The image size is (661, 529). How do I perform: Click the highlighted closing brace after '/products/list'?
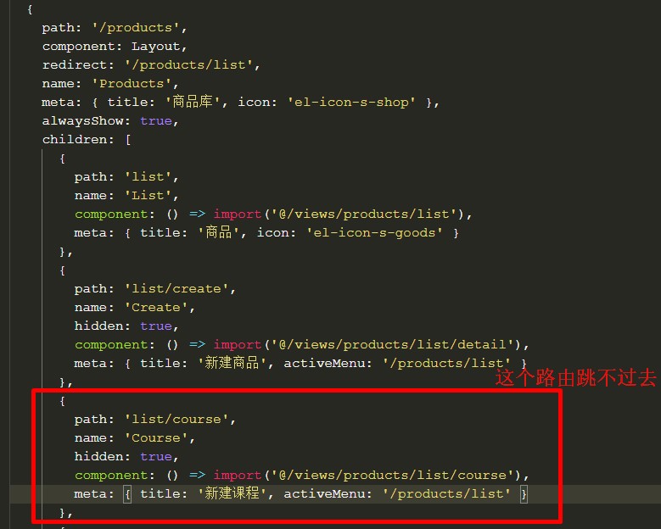524,494
